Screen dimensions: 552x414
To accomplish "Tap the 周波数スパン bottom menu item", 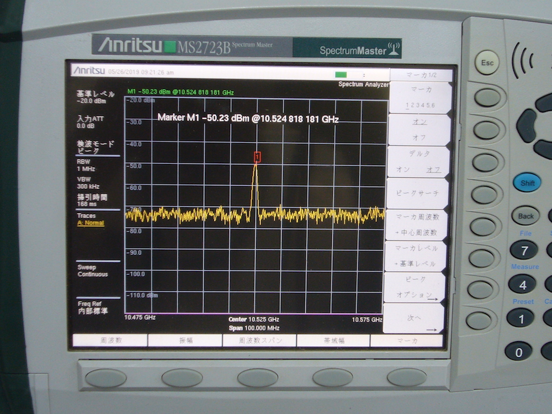I will (259, 341).
